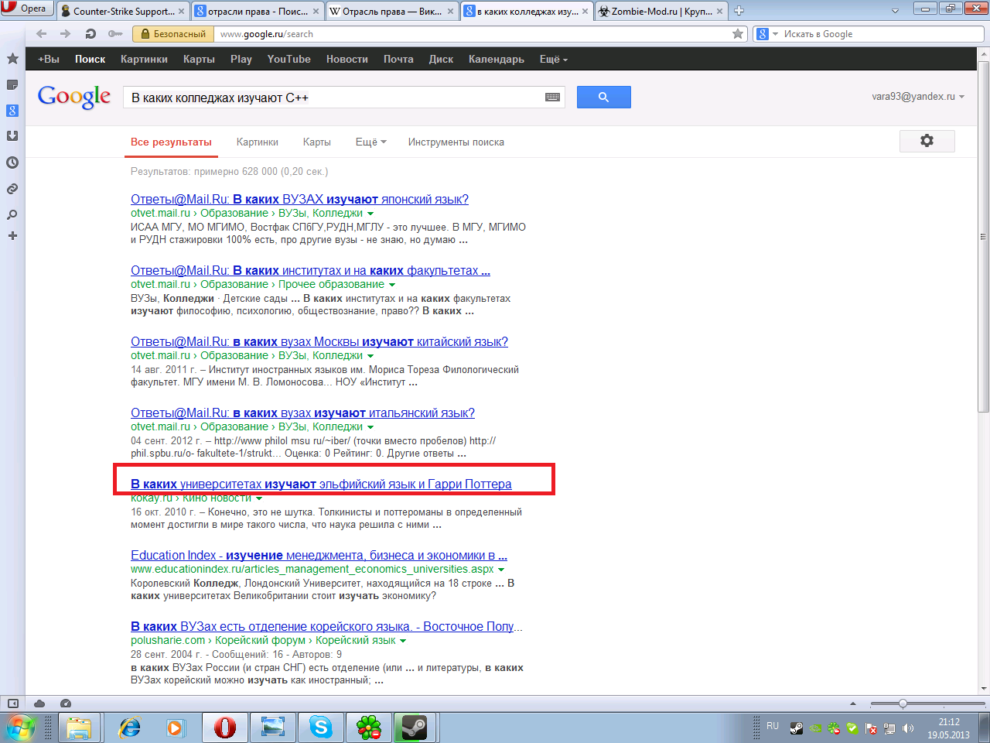This screenshot has height=743, width=990.
Task: Add a panel with the sidebar plus
Action: coord(12,235)
